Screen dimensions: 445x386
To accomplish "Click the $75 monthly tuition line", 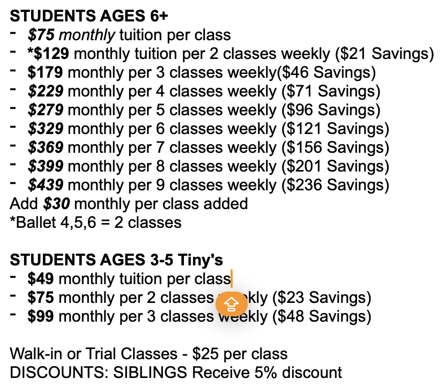I will click(x=129, y=35).
